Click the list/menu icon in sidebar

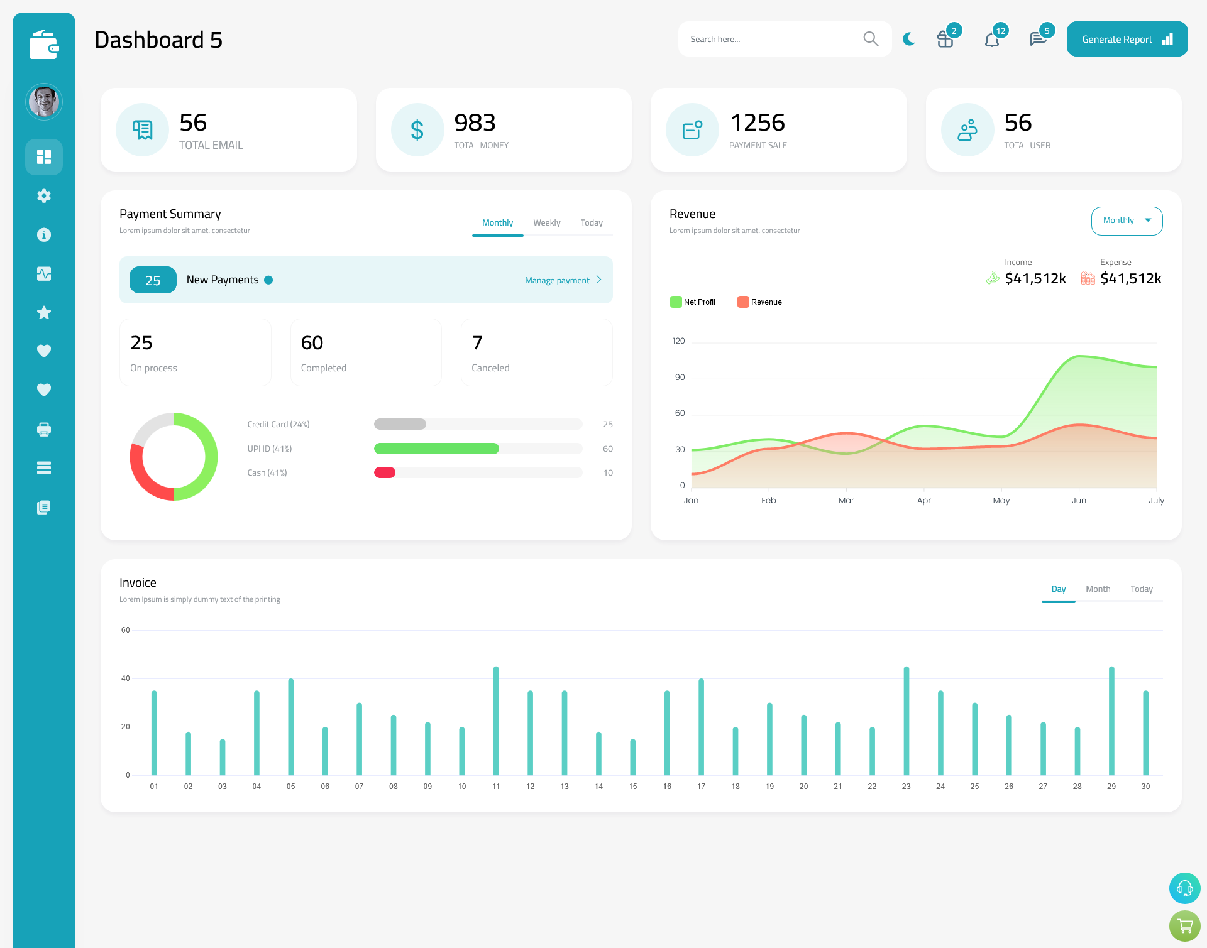(x=43, y=468)
